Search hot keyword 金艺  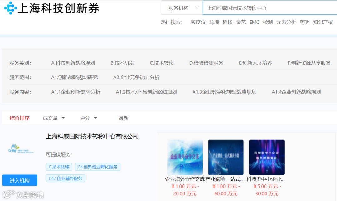point(241,22)
